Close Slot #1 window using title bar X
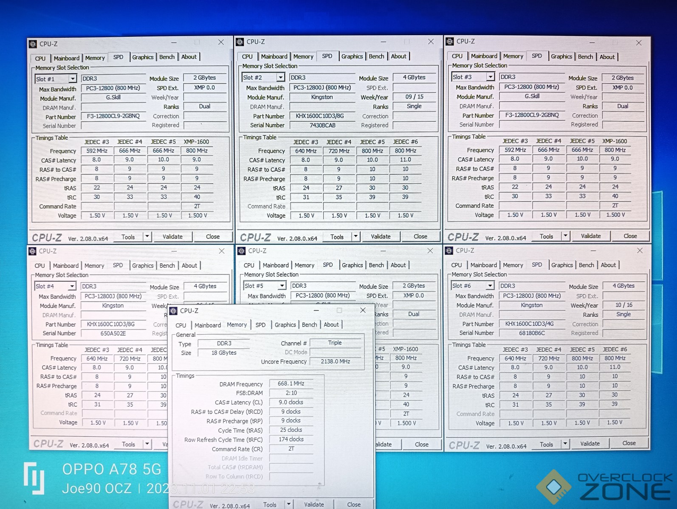677x509 pixels. pyautogui.click(x=221, y=42)
